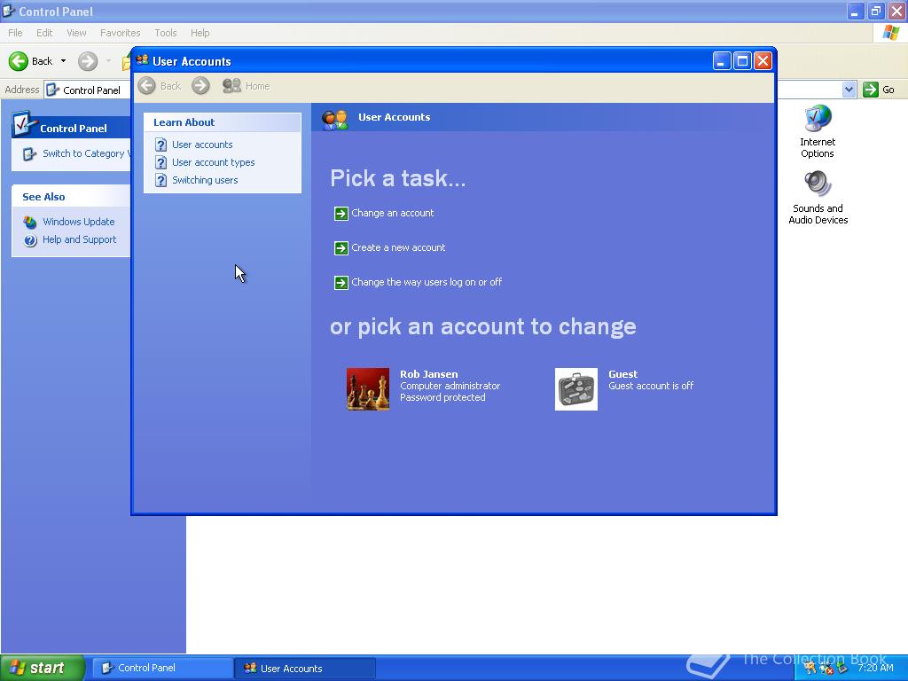Click Create a new account

(397, 247)
